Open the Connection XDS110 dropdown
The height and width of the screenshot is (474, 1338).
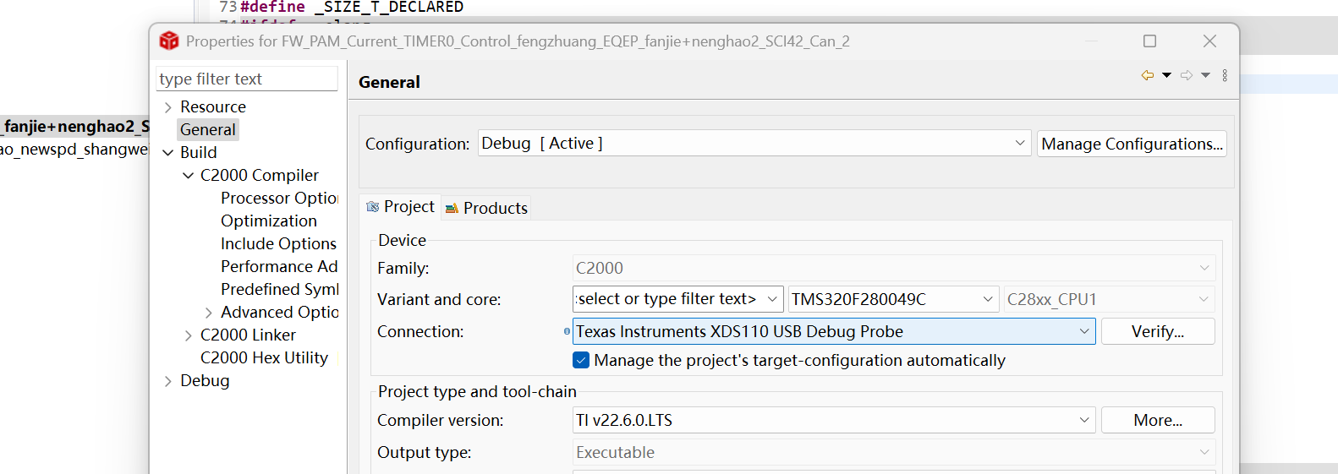(834, 331)
